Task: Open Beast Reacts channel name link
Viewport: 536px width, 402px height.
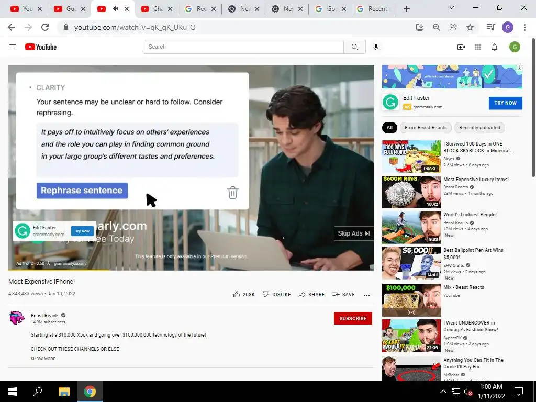Action: [x=45, y=315]
